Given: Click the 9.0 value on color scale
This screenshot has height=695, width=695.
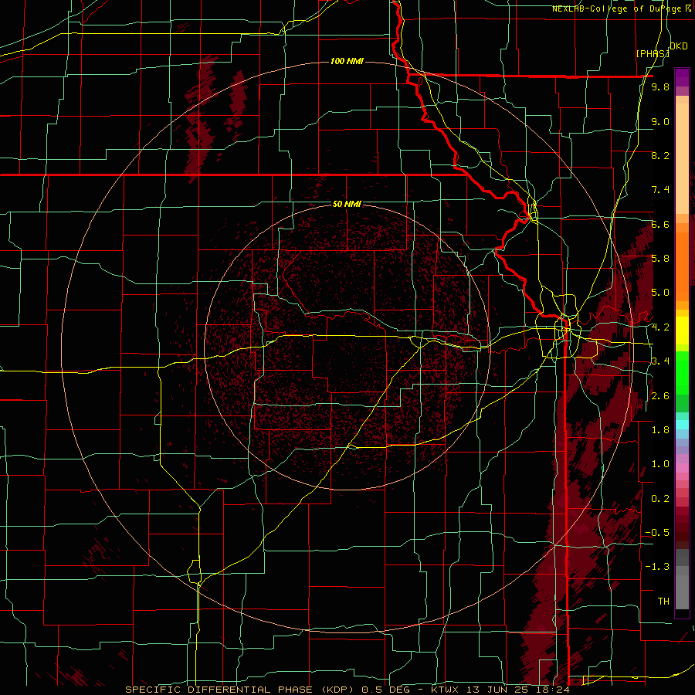Looking at the screenshot, I should tap(660, 121).
